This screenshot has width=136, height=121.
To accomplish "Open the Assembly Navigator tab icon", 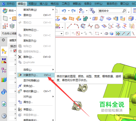I will click(4, 51).
